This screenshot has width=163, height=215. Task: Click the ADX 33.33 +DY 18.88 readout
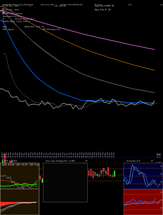point(20,165)
